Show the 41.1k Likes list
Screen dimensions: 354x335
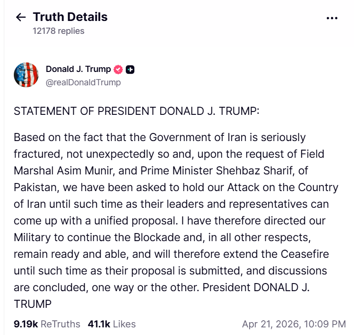111,324
